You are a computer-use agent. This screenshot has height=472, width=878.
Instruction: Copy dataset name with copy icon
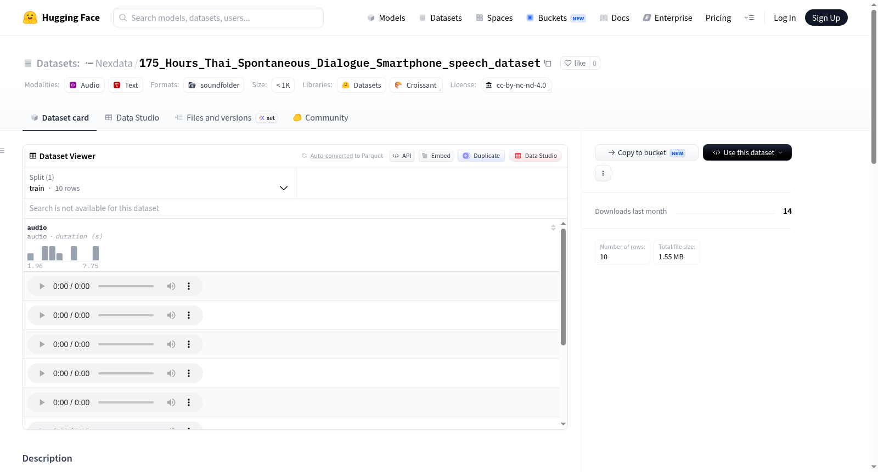(548, 63)
